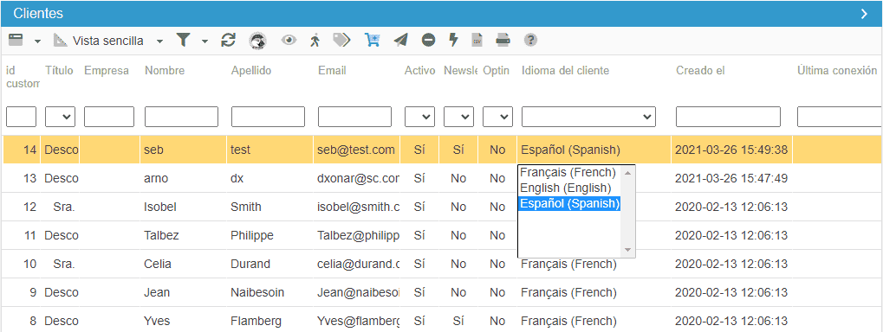Click the id customer filter field

click(x=21, y=117)
